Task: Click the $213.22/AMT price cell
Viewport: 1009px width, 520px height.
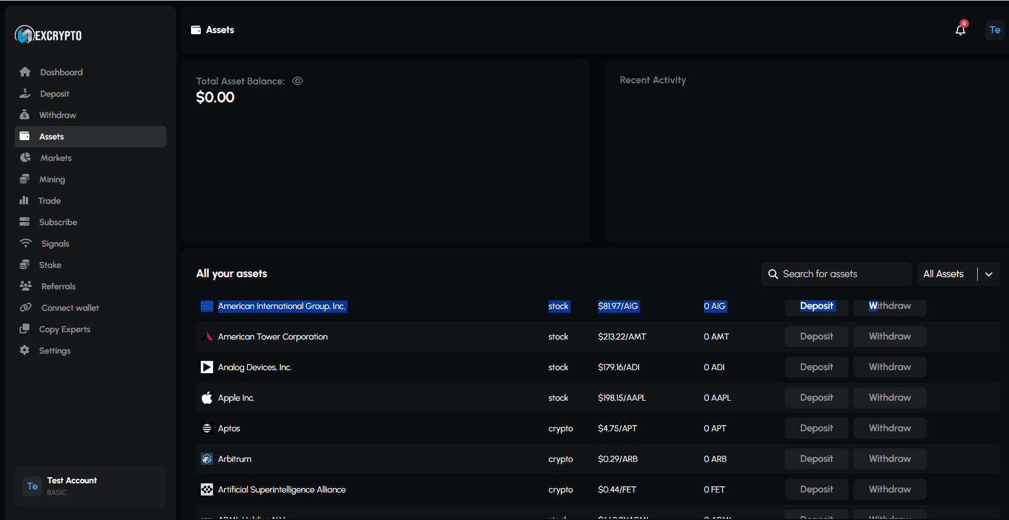Action: (622, 336)
